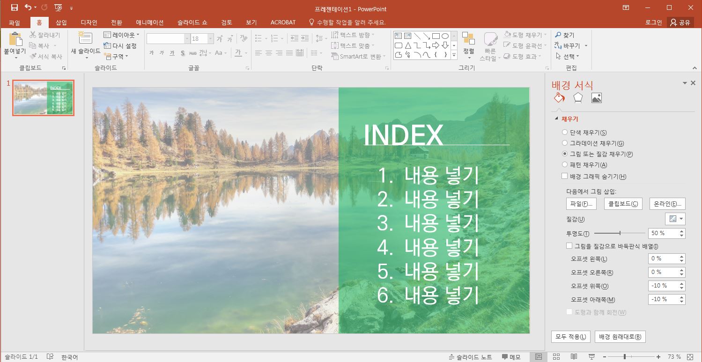Open the Fill & Line paint bucket tab
Image resolution: width=702 pixels, height=362 pixels.
tap(560, 97)
